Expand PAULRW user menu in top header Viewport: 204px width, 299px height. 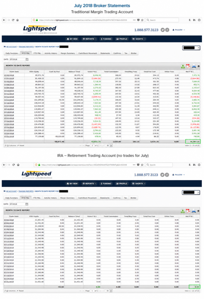point(179,30)
